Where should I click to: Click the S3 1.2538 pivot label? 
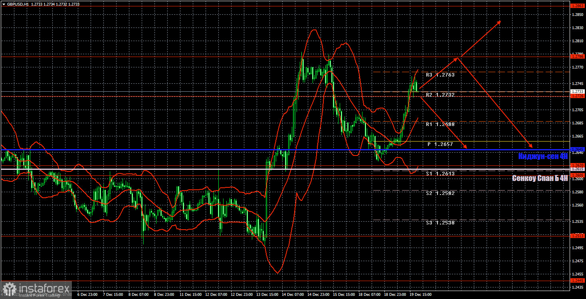click(440, 223)
